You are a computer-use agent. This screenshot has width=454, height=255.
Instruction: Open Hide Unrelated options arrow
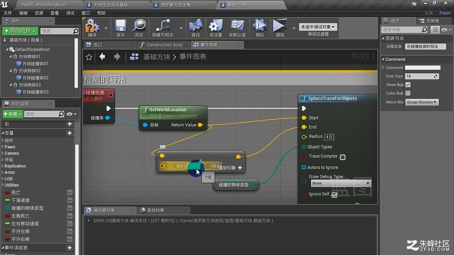click(181, 28)
